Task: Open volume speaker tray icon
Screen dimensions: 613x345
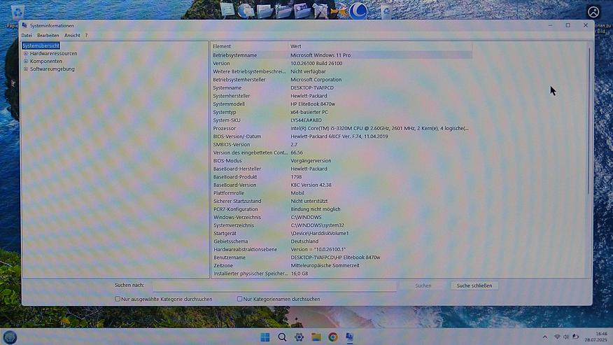Action: coord(566,337)
